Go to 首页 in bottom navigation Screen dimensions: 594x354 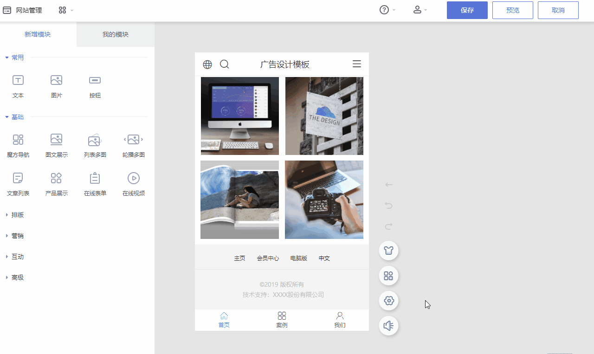click(224, 320)
